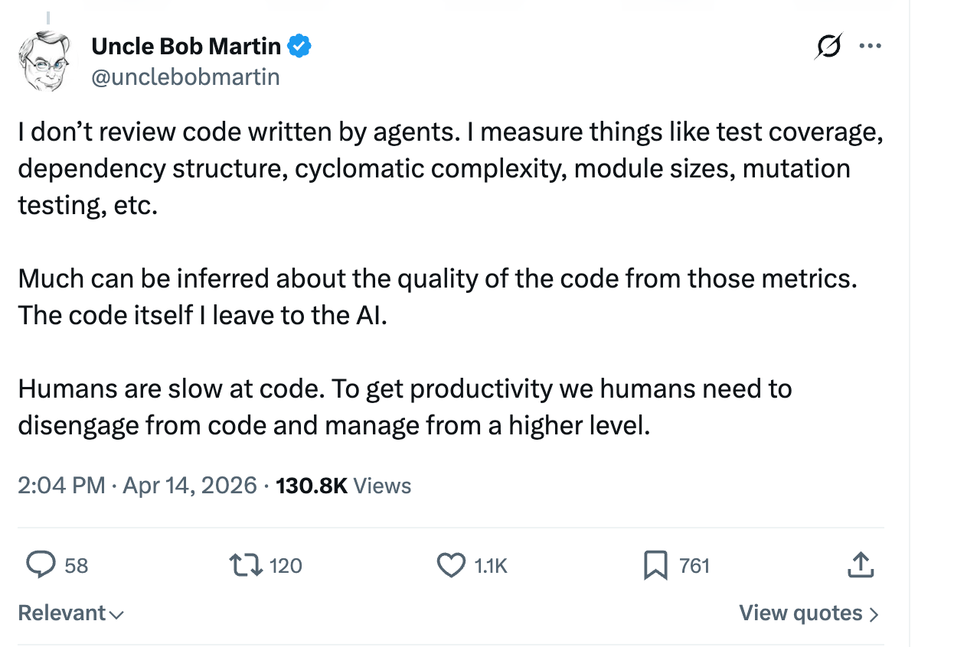Image resolution: width=954 pixels, height=647 pixels.
Task: Expand View quotes with its chevron
Action: [x=809, y=612]
